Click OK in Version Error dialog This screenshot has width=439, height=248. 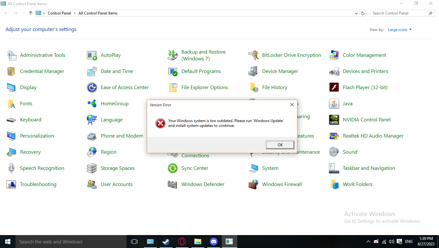point(280,145)
